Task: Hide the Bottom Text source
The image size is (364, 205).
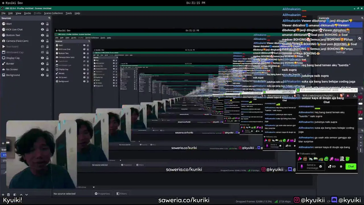Action: [42, 35]
